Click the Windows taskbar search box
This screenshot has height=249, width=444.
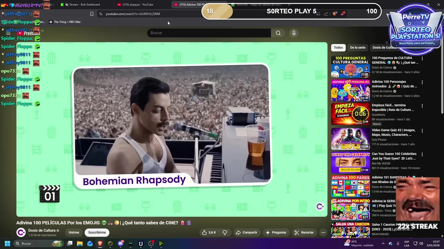(x=39, y=243)
